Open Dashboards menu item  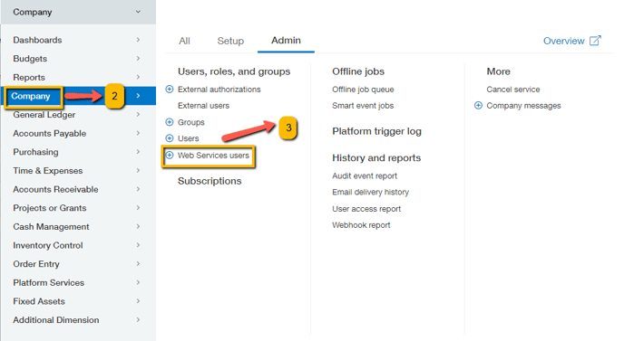pos(37,40)
